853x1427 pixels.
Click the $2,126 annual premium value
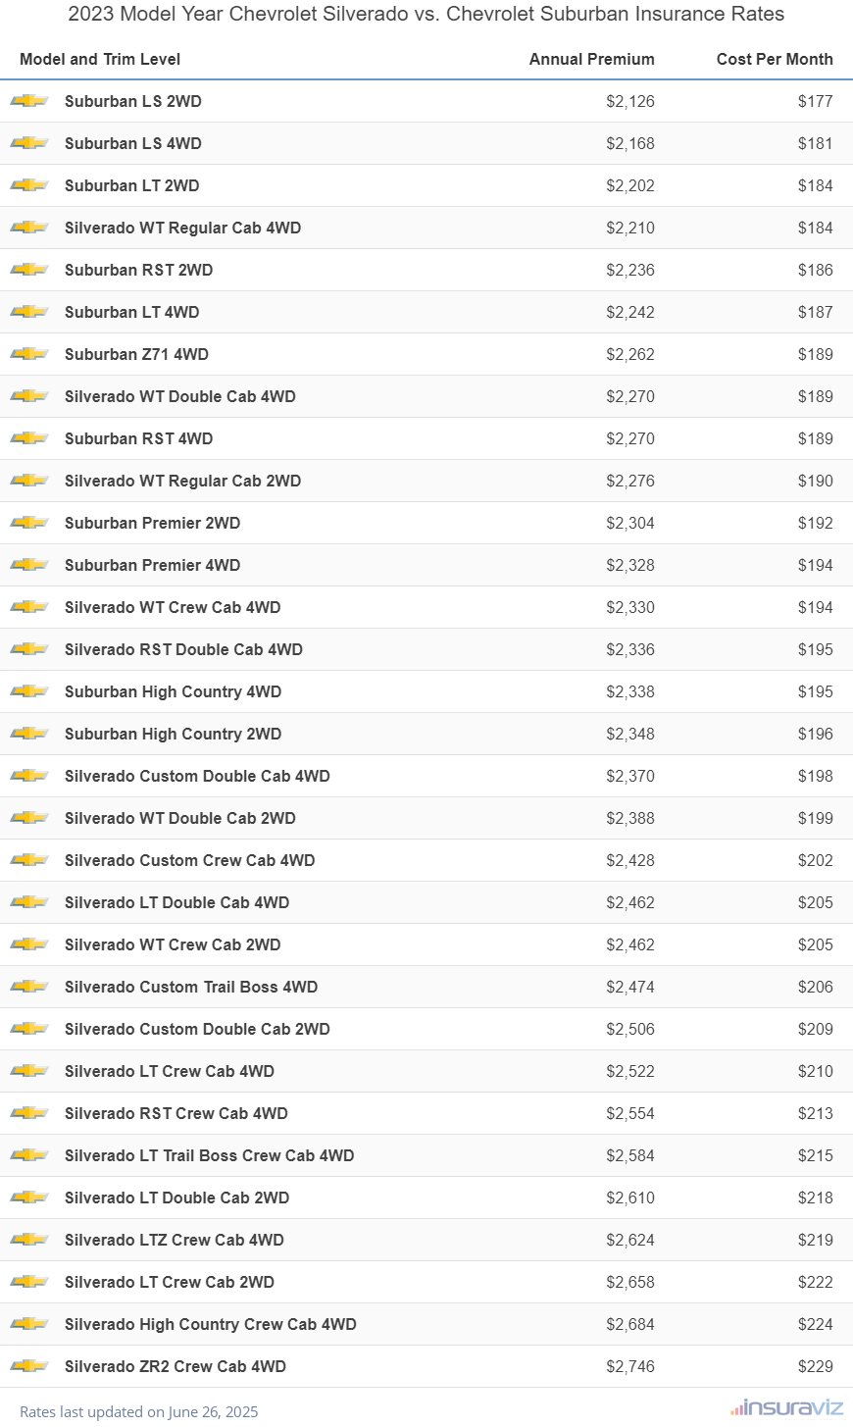point(630,101)
